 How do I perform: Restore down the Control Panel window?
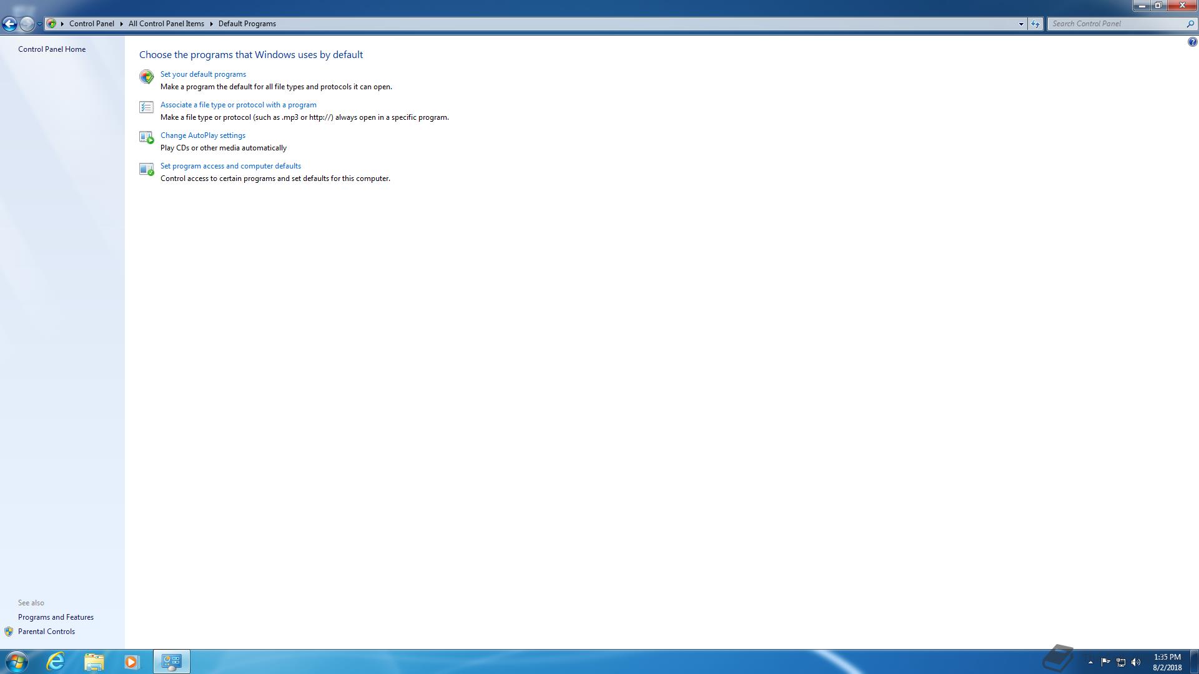click(x=1158, y=6)
